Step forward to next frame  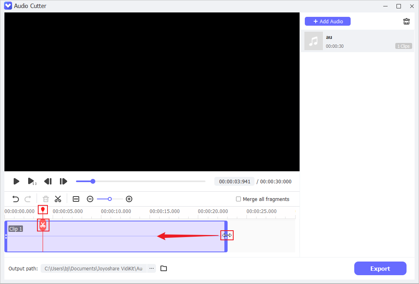tap(63, 181)
